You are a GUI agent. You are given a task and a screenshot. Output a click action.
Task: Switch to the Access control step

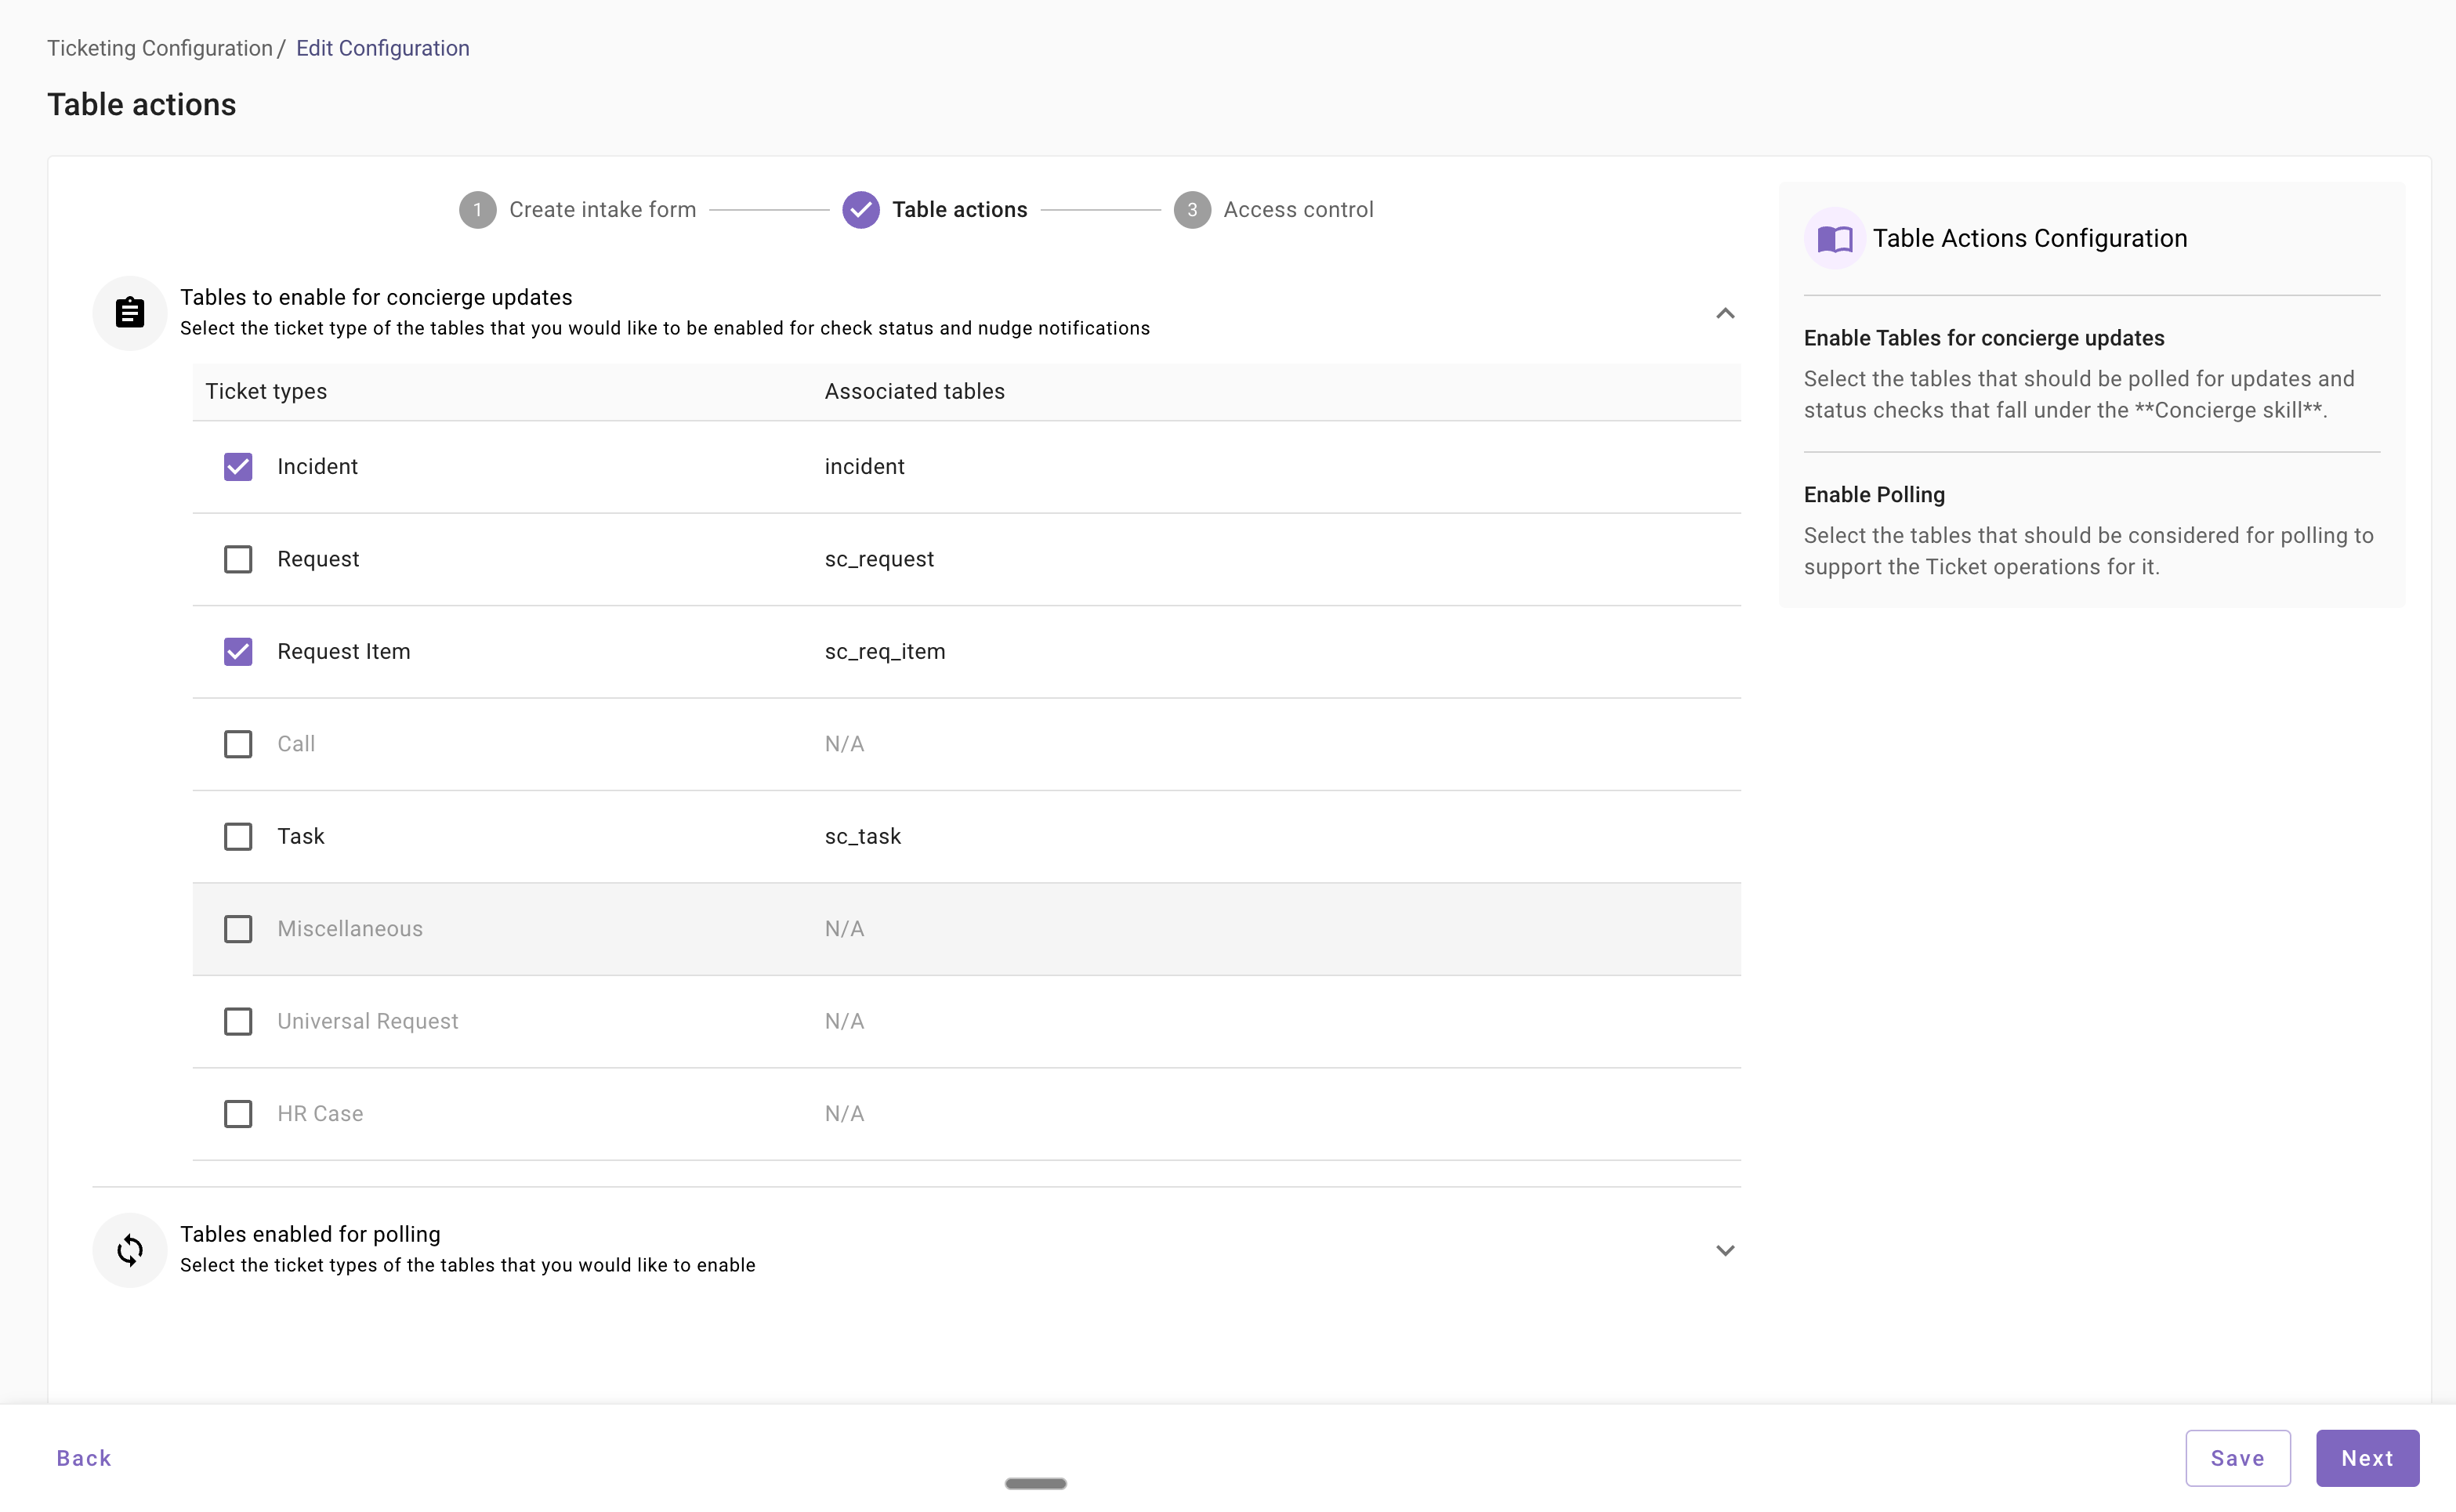point(1298,210)
